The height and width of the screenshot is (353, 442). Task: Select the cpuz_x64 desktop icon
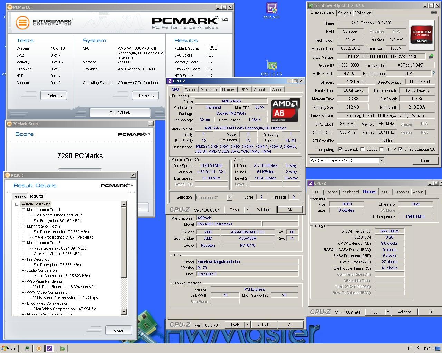click(x=271, y=11)
